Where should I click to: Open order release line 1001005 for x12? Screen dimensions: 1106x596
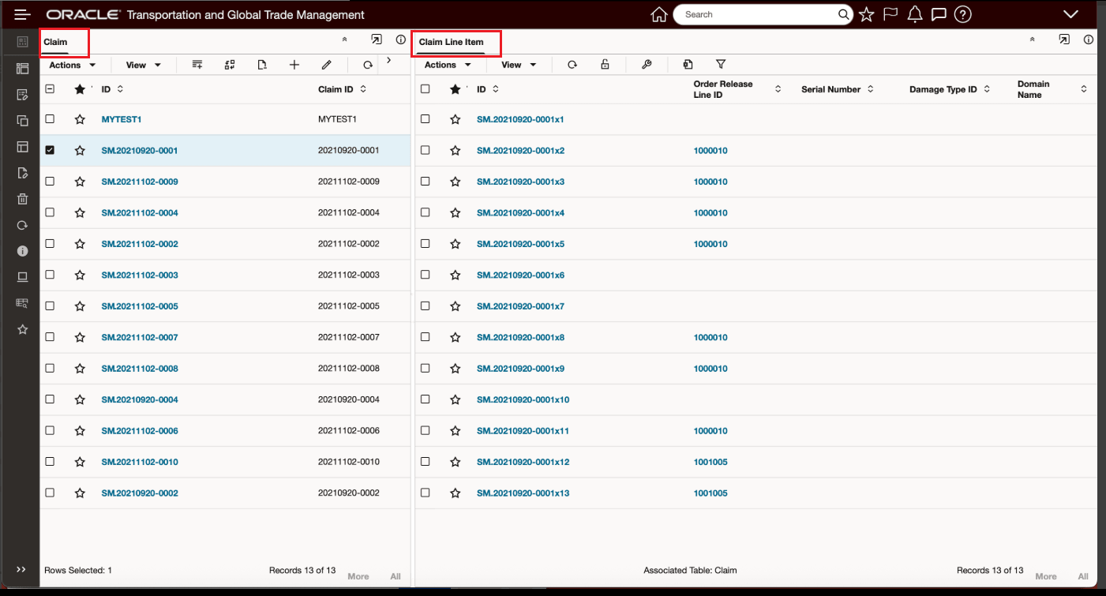tap(710, 462)
